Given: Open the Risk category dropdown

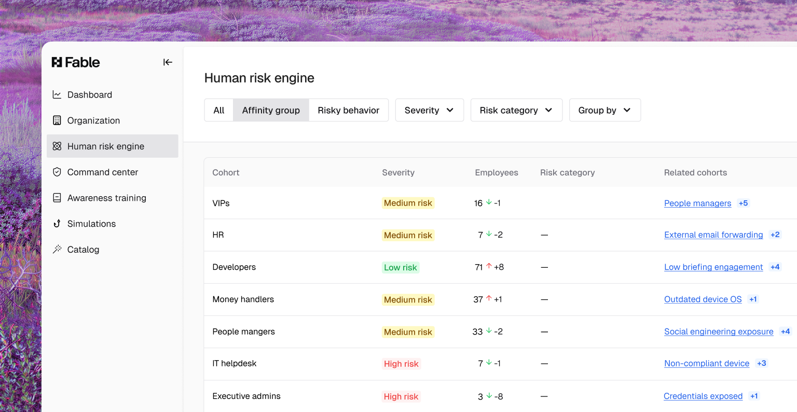Looking at the screenshot, I should click(x=516, y=110).
